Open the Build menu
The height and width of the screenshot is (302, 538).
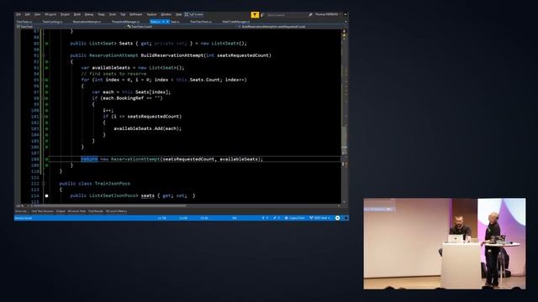click(77, 14)
